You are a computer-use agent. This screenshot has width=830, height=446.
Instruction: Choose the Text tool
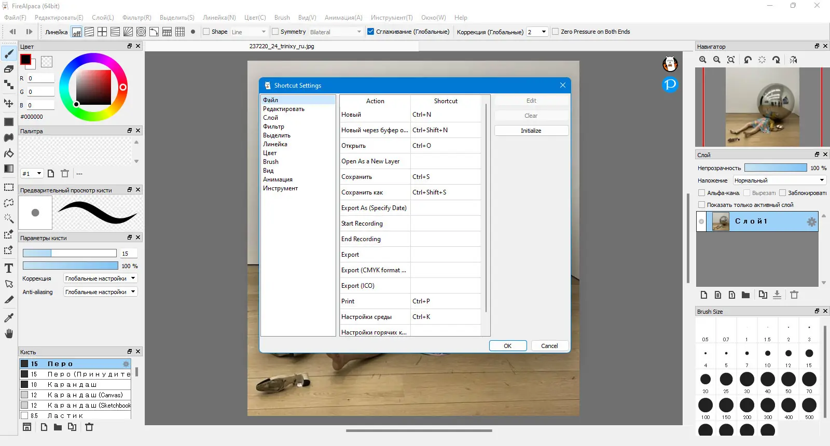click(x=9, y=268)
